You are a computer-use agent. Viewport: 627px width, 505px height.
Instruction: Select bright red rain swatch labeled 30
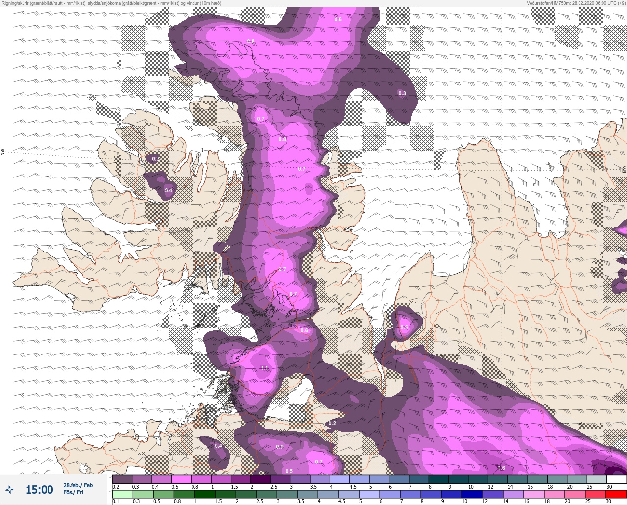(x=616, y=494)
